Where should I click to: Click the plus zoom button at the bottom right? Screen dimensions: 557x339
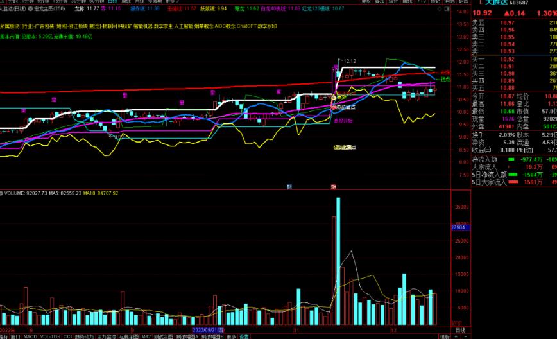(456, 336)
